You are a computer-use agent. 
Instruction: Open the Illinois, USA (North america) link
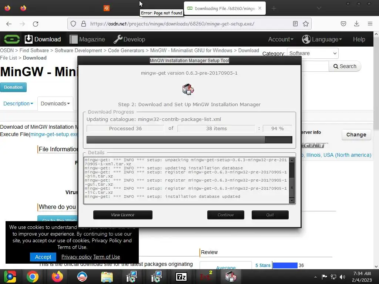tap(336, 155)
